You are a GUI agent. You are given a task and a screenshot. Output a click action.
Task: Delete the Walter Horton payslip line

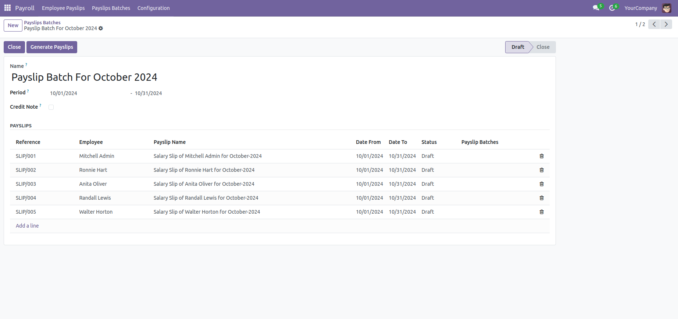542,212
